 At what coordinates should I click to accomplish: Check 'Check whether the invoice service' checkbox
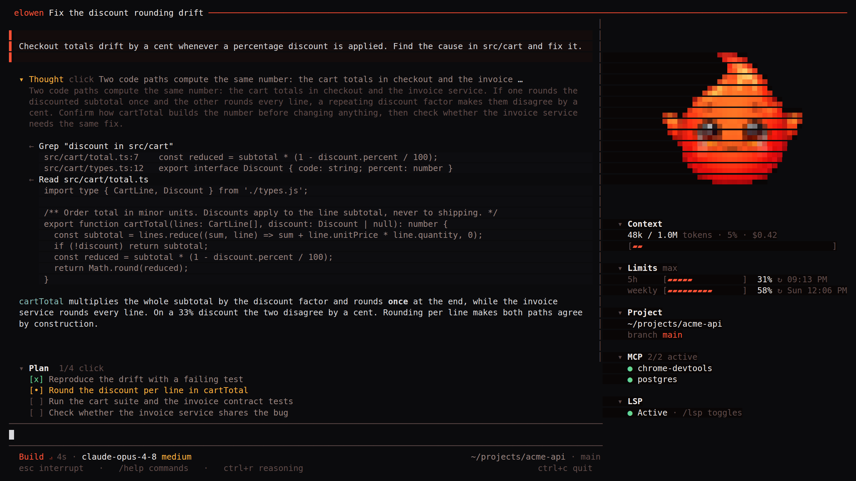point(36,413)
